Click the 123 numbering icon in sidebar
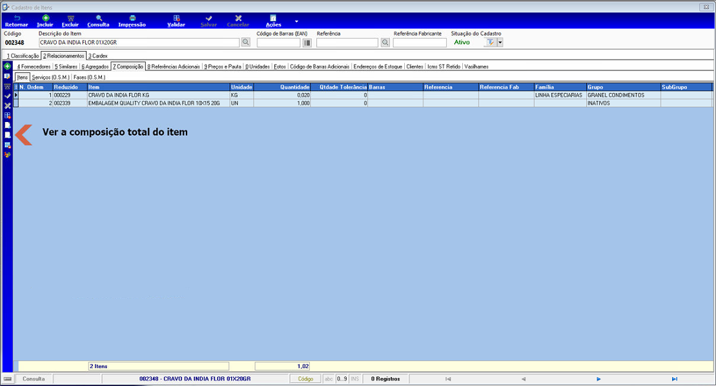This screenshot has width=716, height=386. 7,155
